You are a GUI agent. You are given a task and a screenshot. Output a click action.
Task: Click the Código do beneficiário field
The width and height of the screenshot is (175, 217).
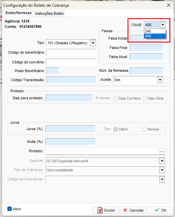(x=71, y=52)
